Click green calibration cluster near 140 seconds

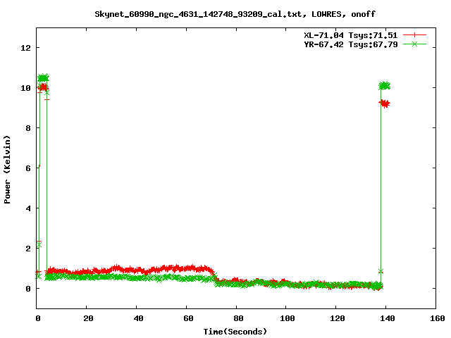tap(384, 86)
